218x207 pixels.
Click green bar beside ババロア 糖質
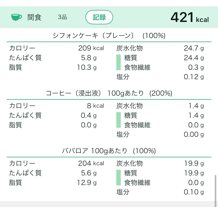point(118,178)
